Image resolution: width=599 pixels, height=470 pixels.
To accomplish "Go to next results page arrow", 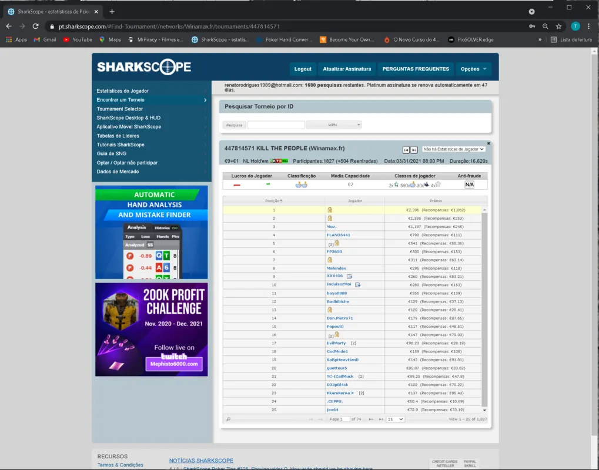I will (372, 419).
